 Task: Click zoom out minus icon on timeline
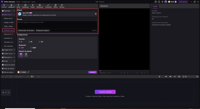(183, 77)
